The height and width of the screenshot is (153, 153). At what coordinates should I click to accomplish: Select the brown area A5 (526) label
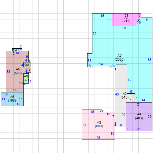[18, 71]
